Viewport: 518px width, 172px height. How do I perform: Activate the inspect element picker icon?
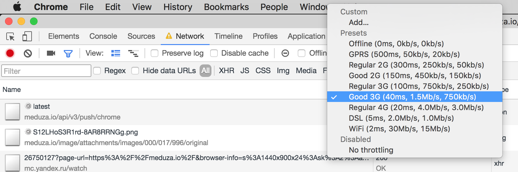point(10,37)
